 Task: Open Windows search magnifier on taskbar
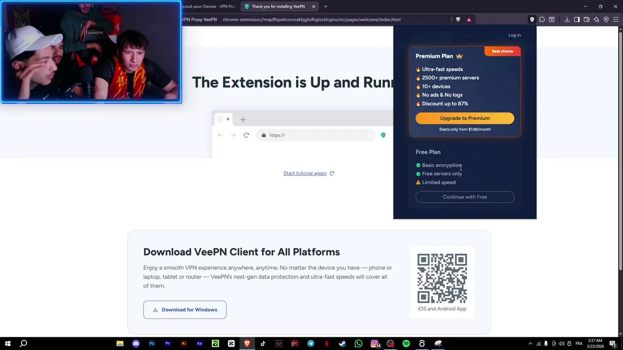pos(23,344)
